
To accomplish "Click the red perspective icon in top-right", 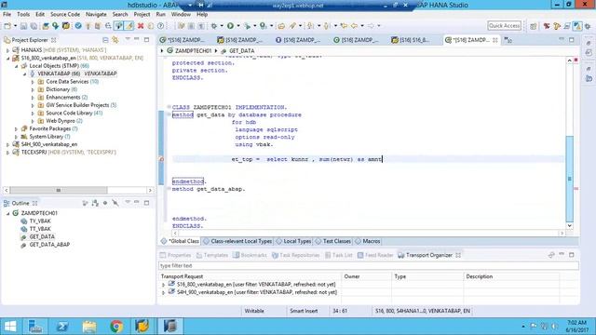I will pos(547,26).
